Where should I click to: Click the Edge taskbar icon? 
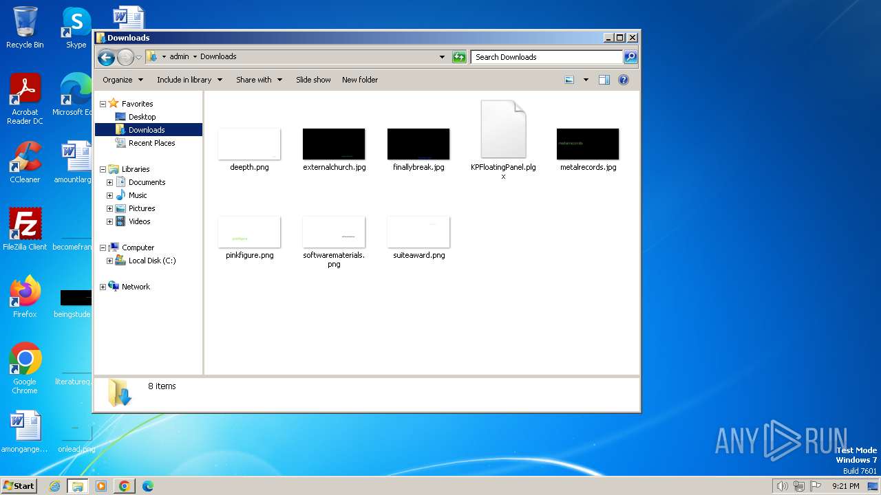tap(148, 486)
